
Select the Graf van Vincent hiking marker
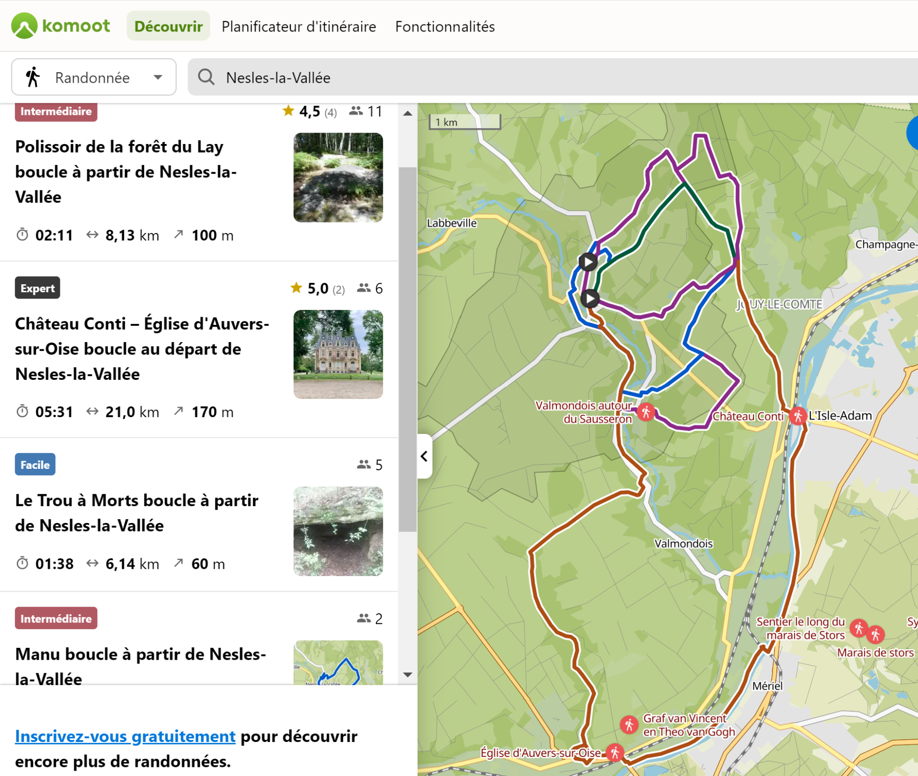[x=629, y=725]
